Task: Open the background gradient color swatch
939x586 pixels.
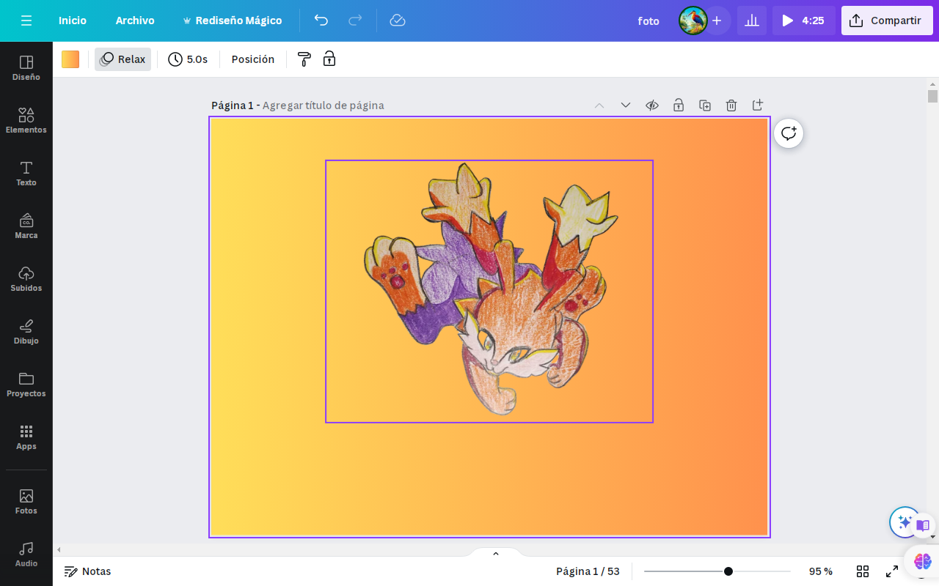Action: point(70,59)
